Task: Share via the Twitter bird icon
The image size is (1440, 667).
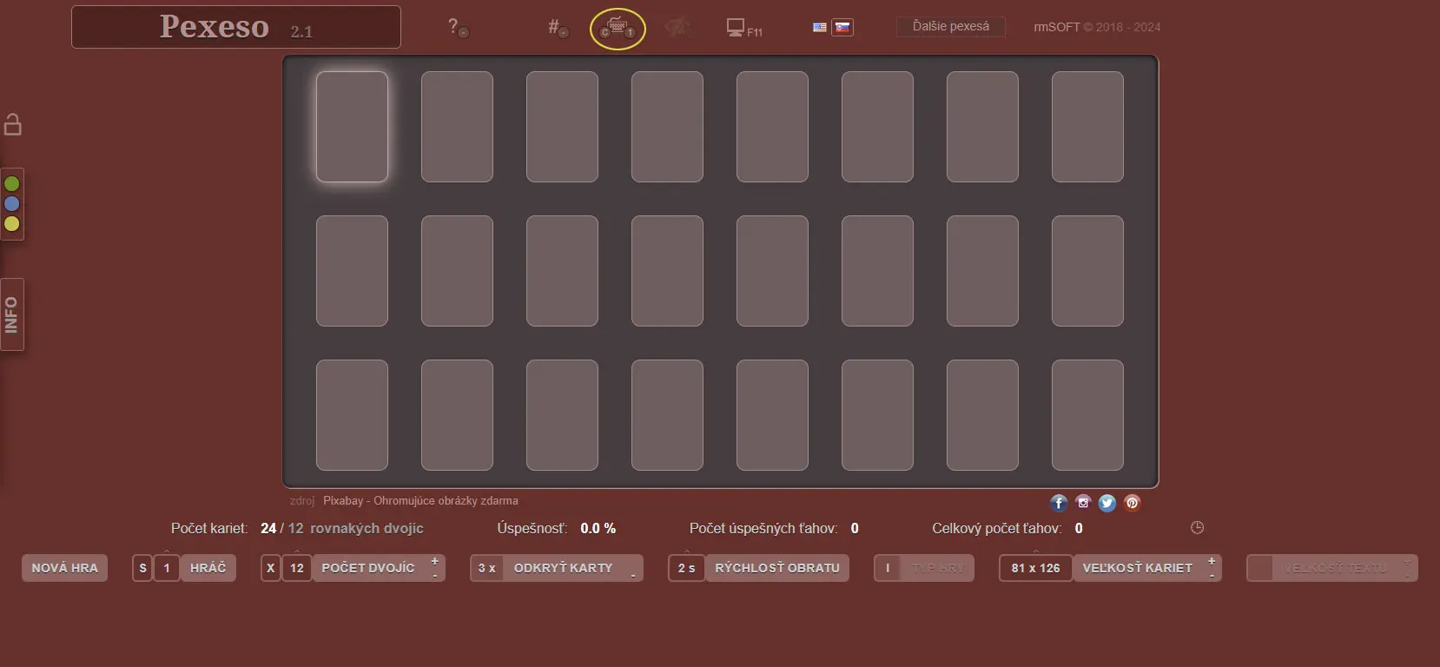Action: click(1106, 503)
